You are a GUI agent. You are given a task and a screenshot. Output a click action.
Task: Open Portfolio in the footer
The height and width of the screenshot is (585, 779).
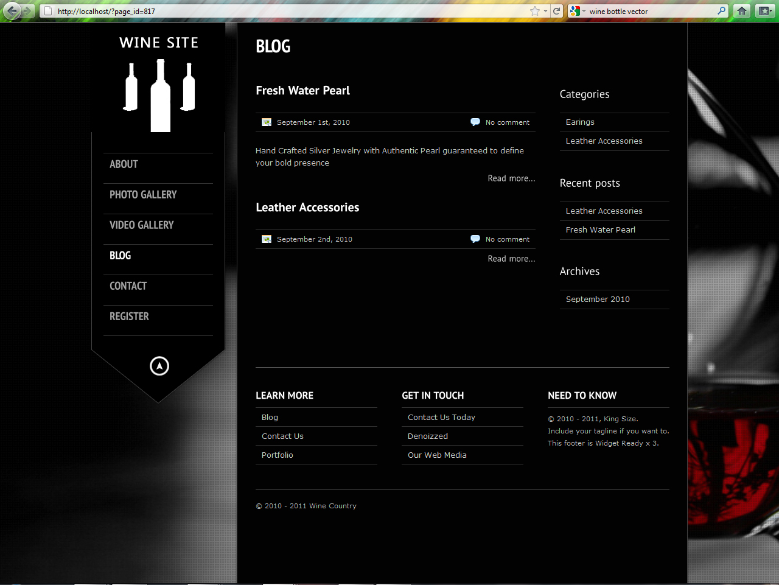tap(277, 455)
